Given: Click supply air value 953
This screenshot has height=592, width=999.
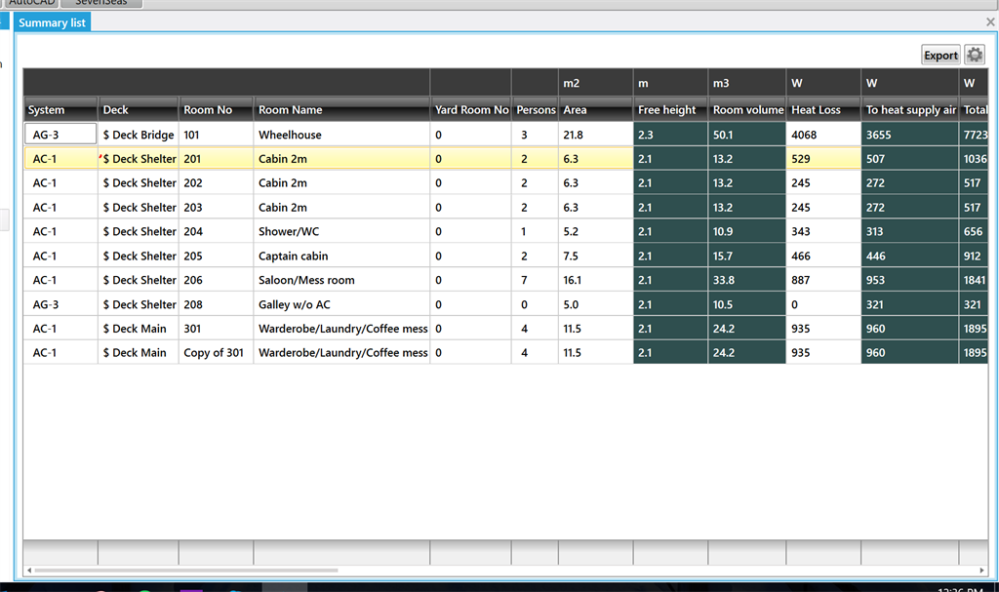Looking at the screenshot, I should pos(910,280).
